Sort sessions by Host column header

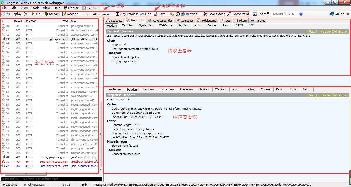click(x=54, y=21)
